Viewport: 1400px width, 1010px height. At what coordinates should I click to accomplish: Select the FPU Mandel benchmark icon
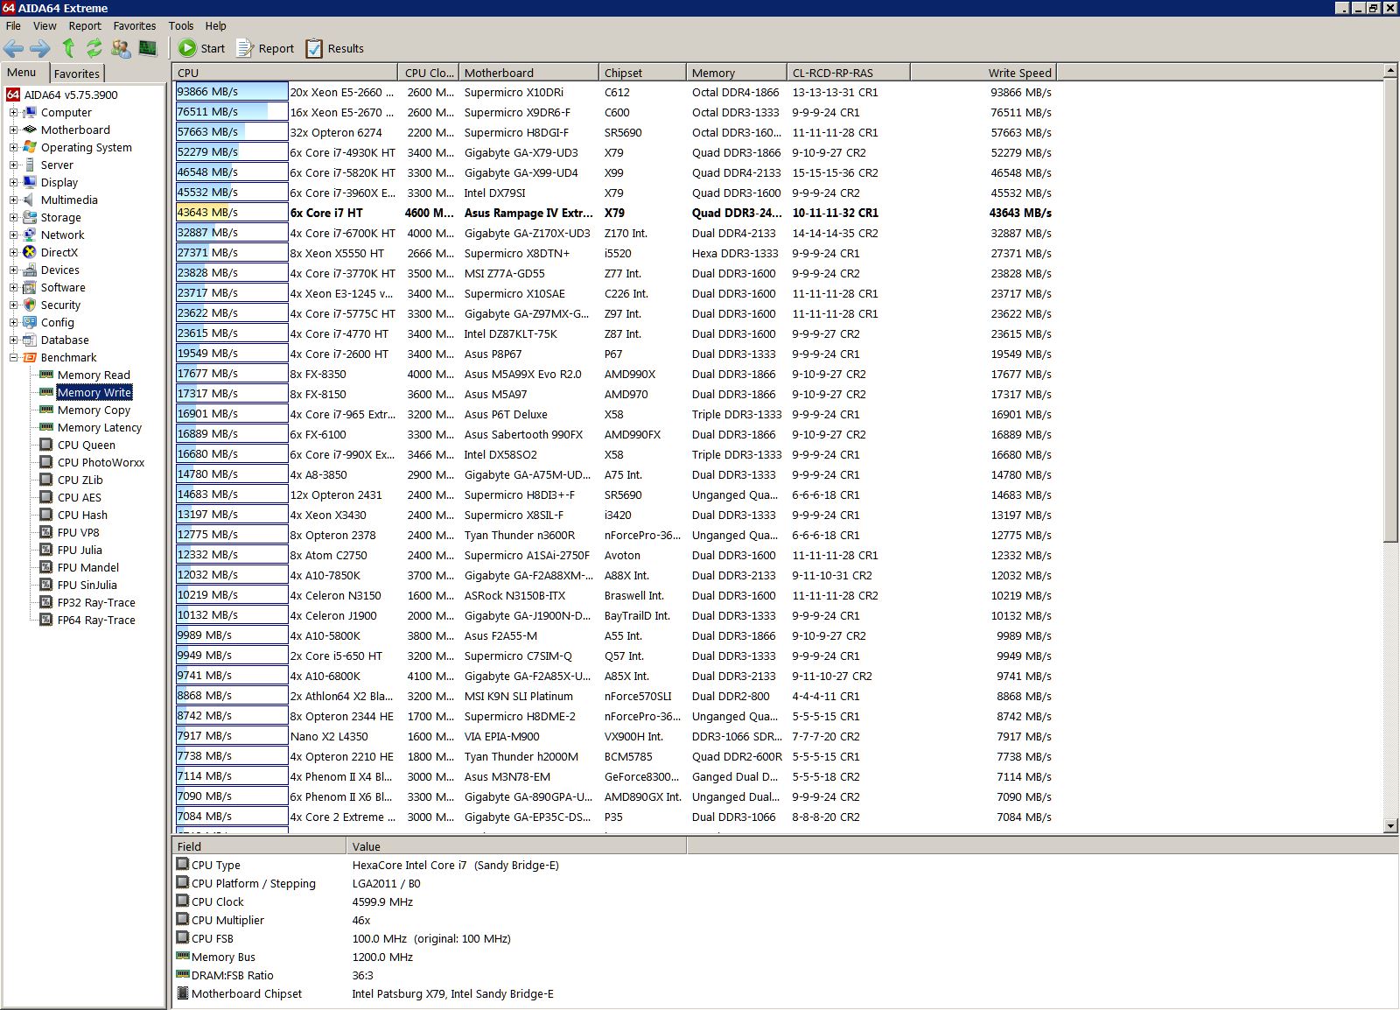pyautogui.click(x=46, y=567)
